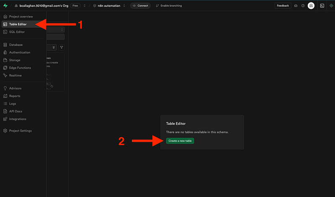Expand the organization switcher chevrons
The height and width of the screenshot is (197, 335).
click(84, 6)
